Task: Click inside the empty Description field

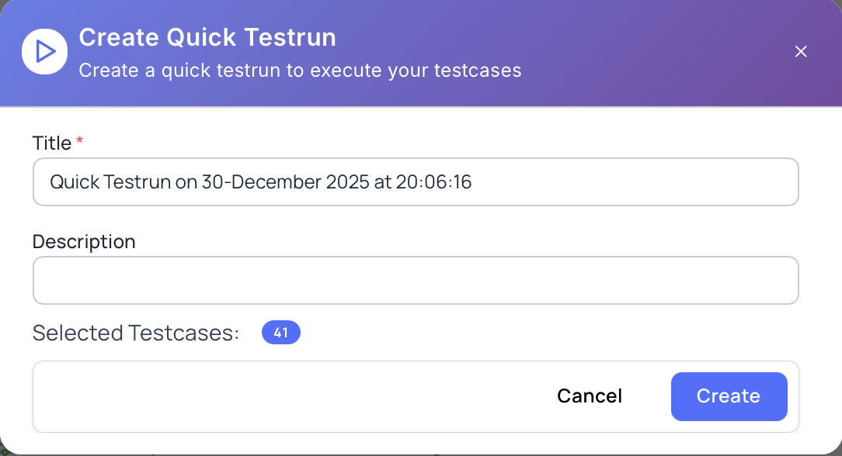Action: coord(416,280)
